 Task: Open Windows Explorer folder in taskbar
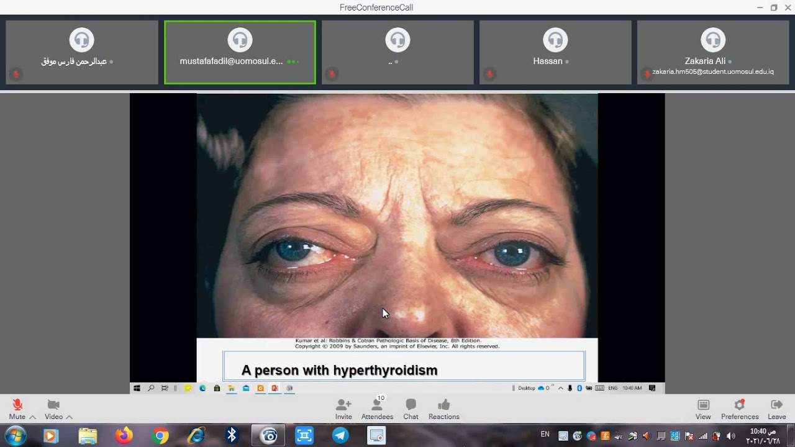pos(88,436)
